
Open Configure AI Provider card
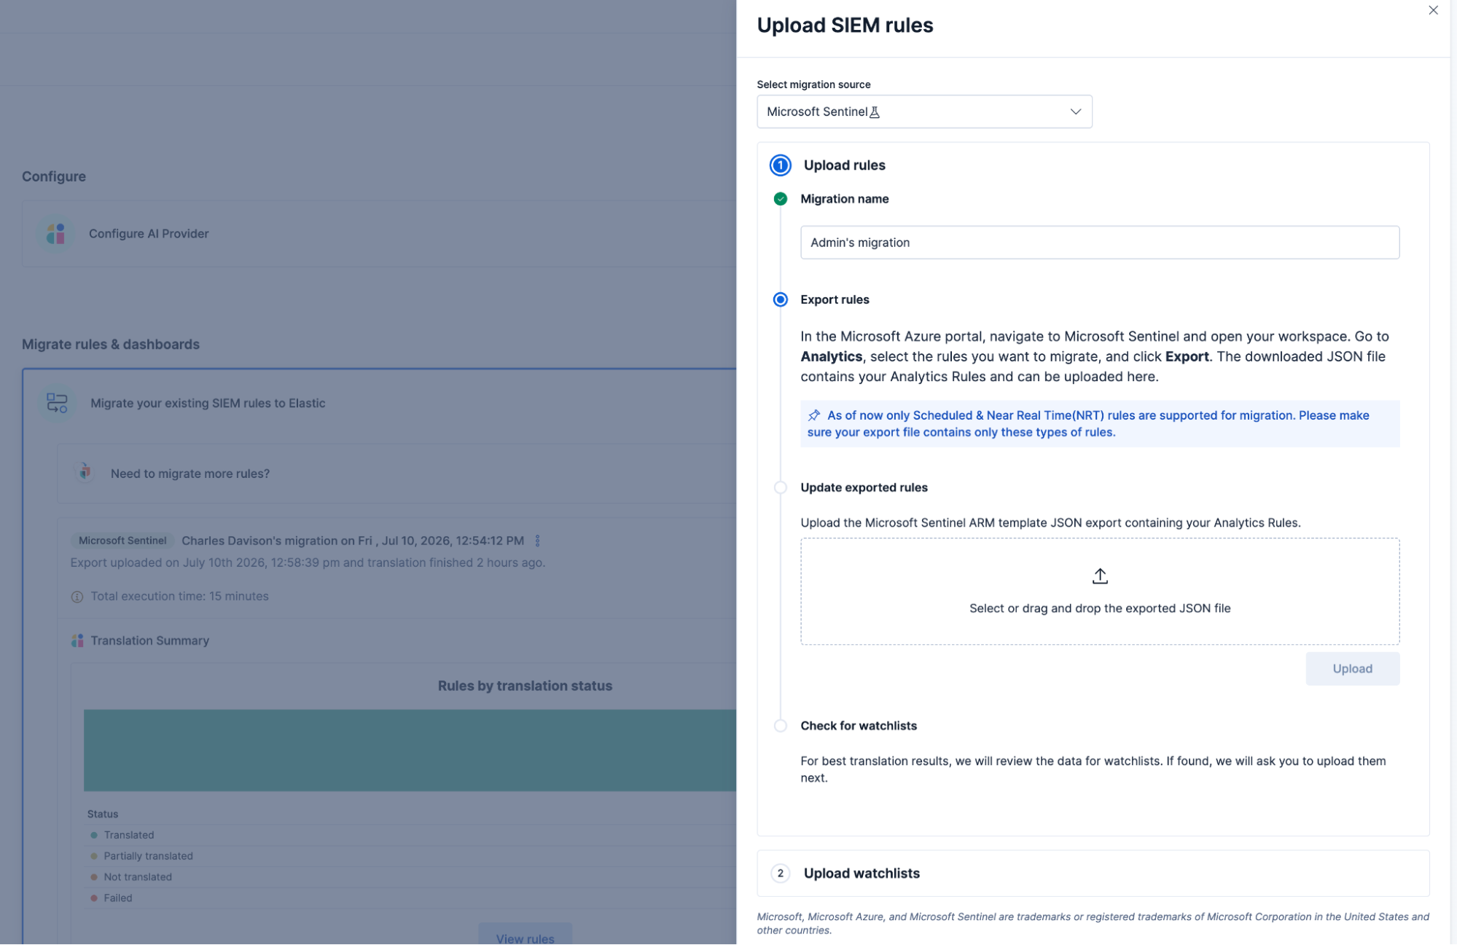[379, 234]
